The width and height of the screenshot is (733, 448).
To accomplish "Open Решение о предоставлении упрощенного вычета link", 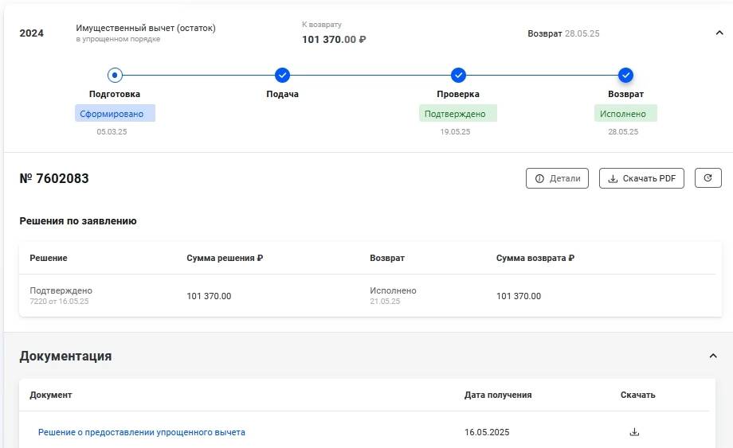I will pyautogui.click(x=142, y=432).
